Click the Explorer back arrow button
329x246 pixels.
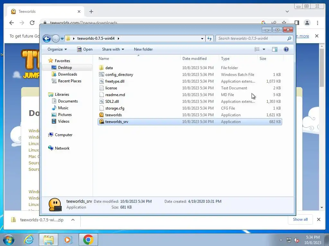pyautogui.click(x=47, y=38)
